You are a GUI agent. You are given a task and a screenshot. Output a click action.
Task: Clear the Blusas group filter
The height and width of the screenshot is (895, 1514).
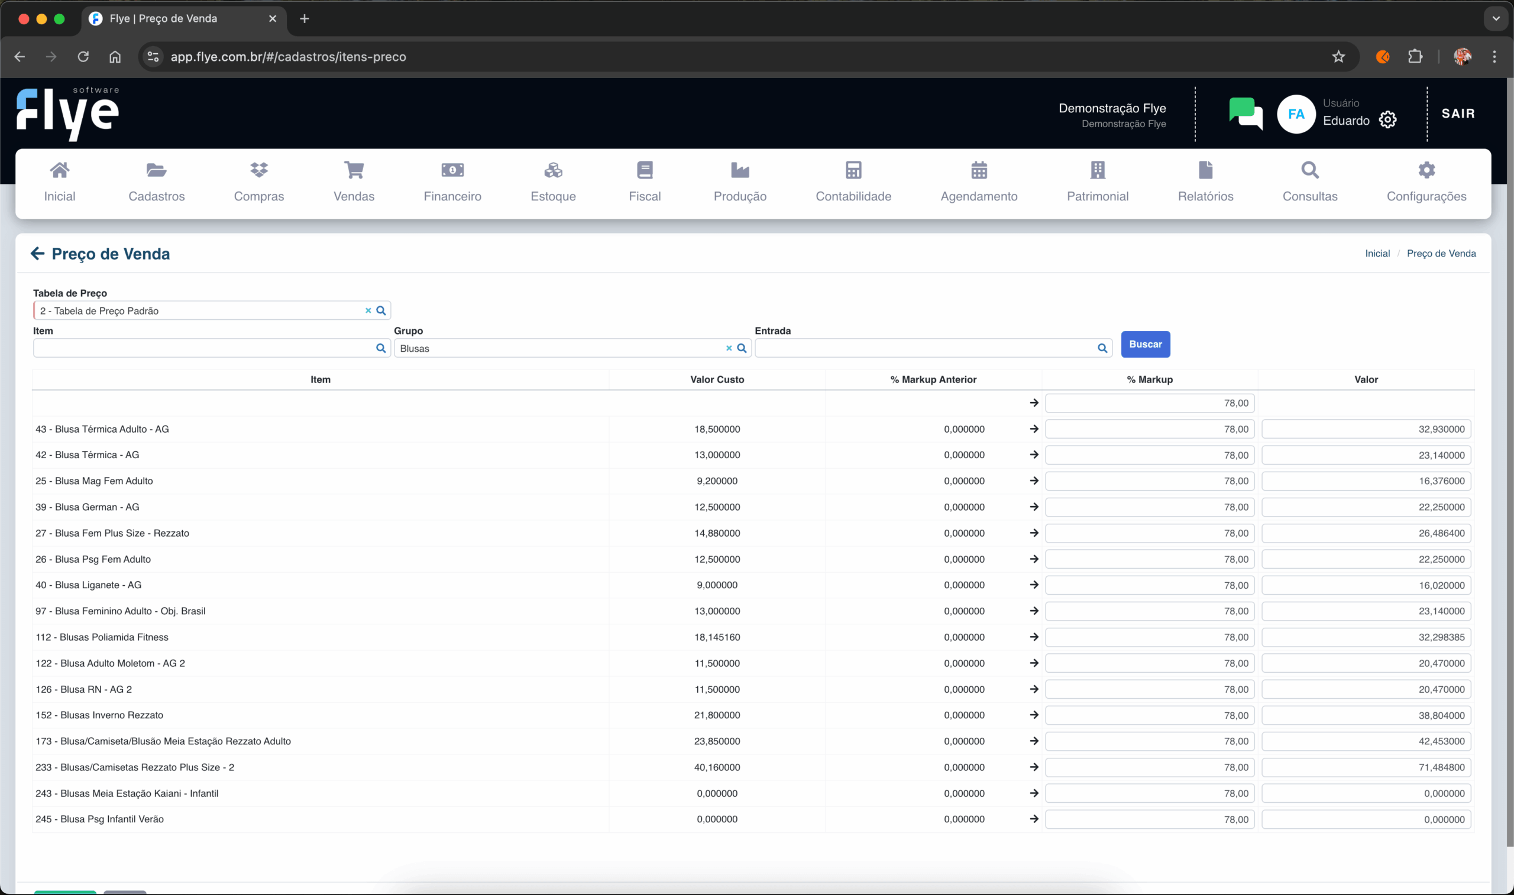(x=729, y=348)
